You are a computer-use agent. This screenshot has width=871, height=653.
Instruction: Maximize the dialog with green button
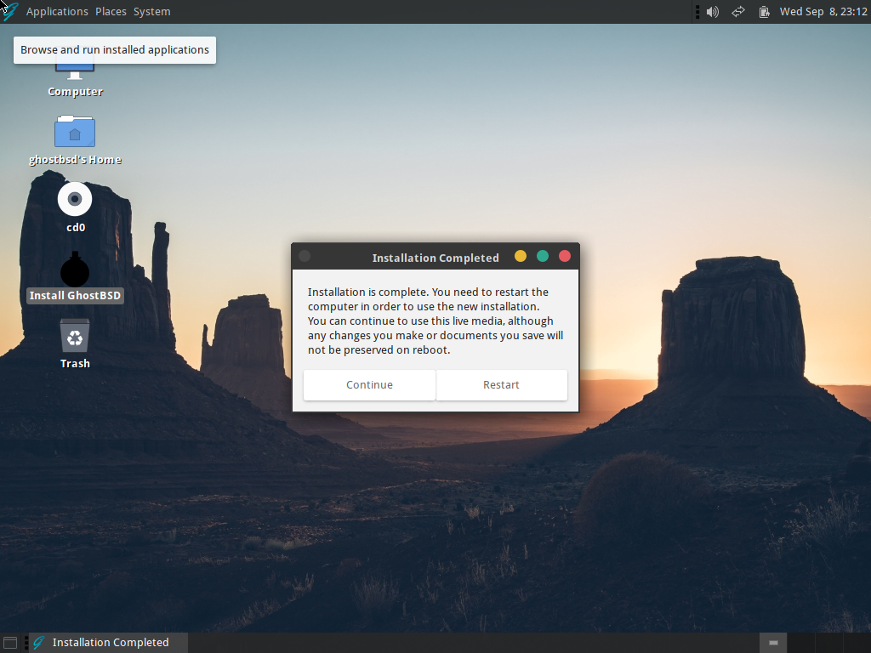(543, 256)
